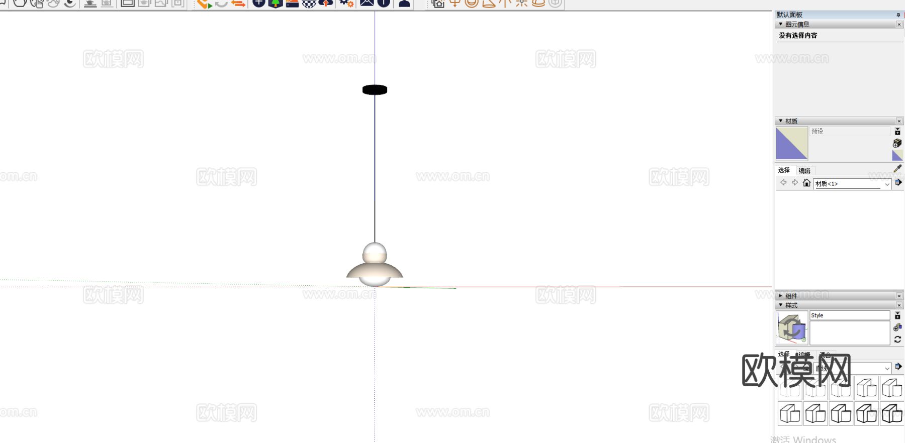Viewport: 905px width, 443px height.
Task: Select the pendant lamp shade model
Action: click(x=375, y=270)
